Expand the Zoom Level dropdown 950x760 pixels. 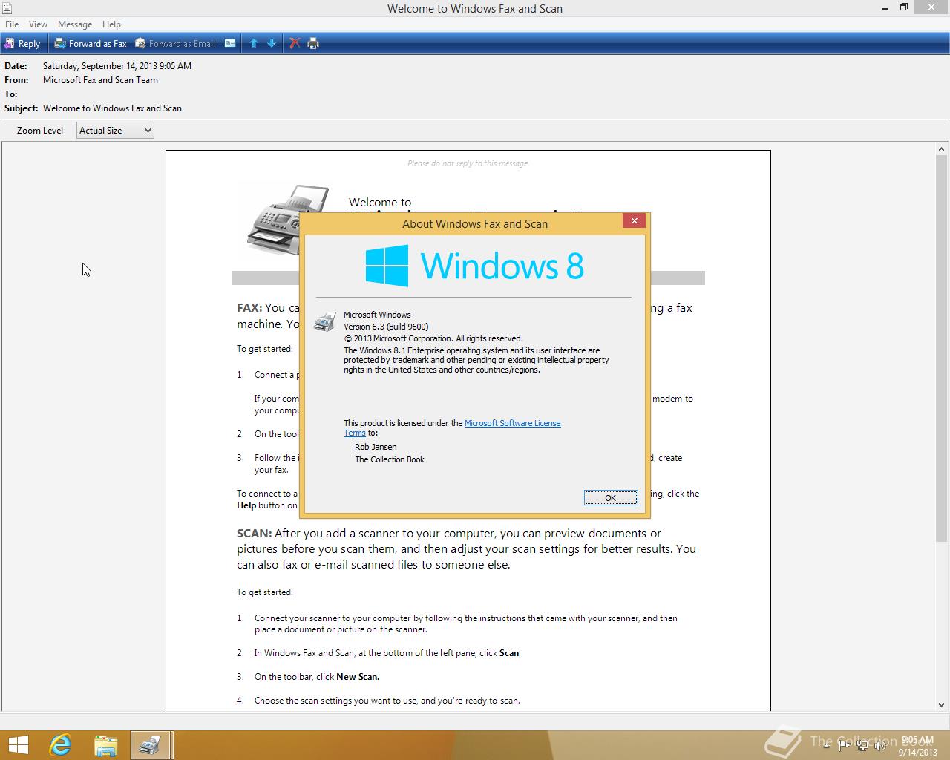pyautogui.click(x=115, y=131)
